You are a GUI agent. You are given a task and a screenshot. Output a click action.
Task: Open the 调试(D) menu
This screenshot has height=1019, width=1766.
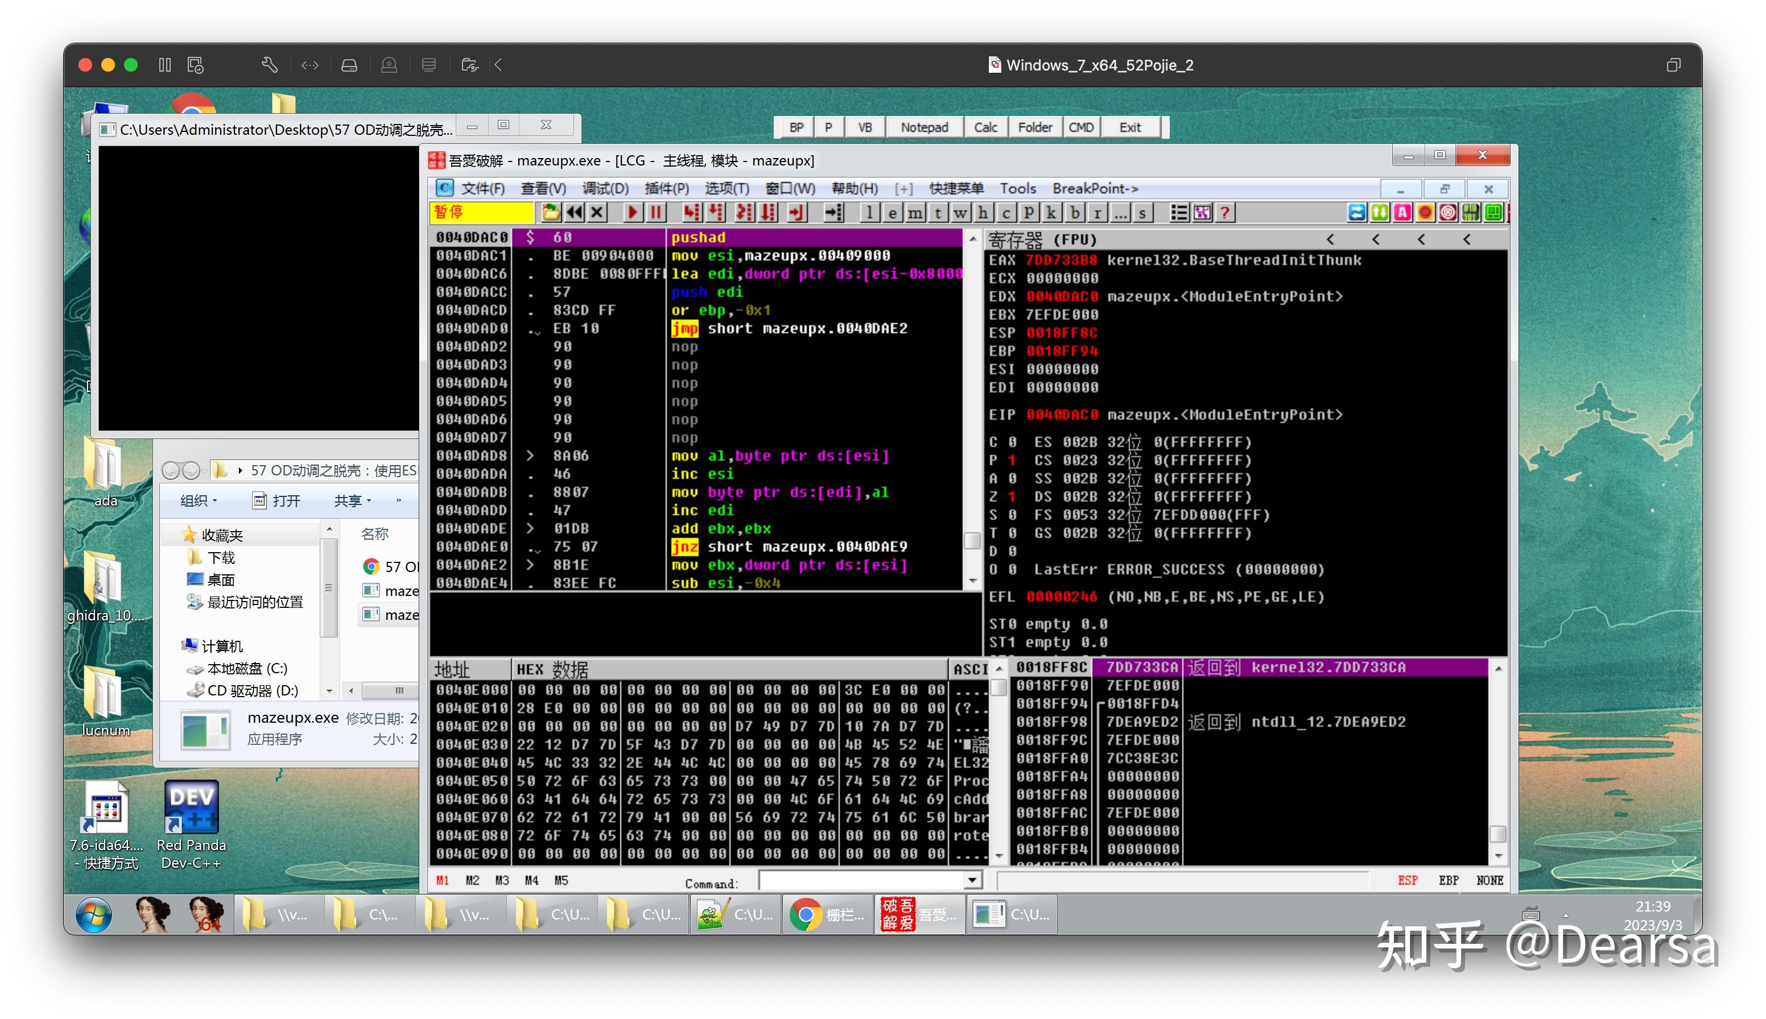click(605, 188)
